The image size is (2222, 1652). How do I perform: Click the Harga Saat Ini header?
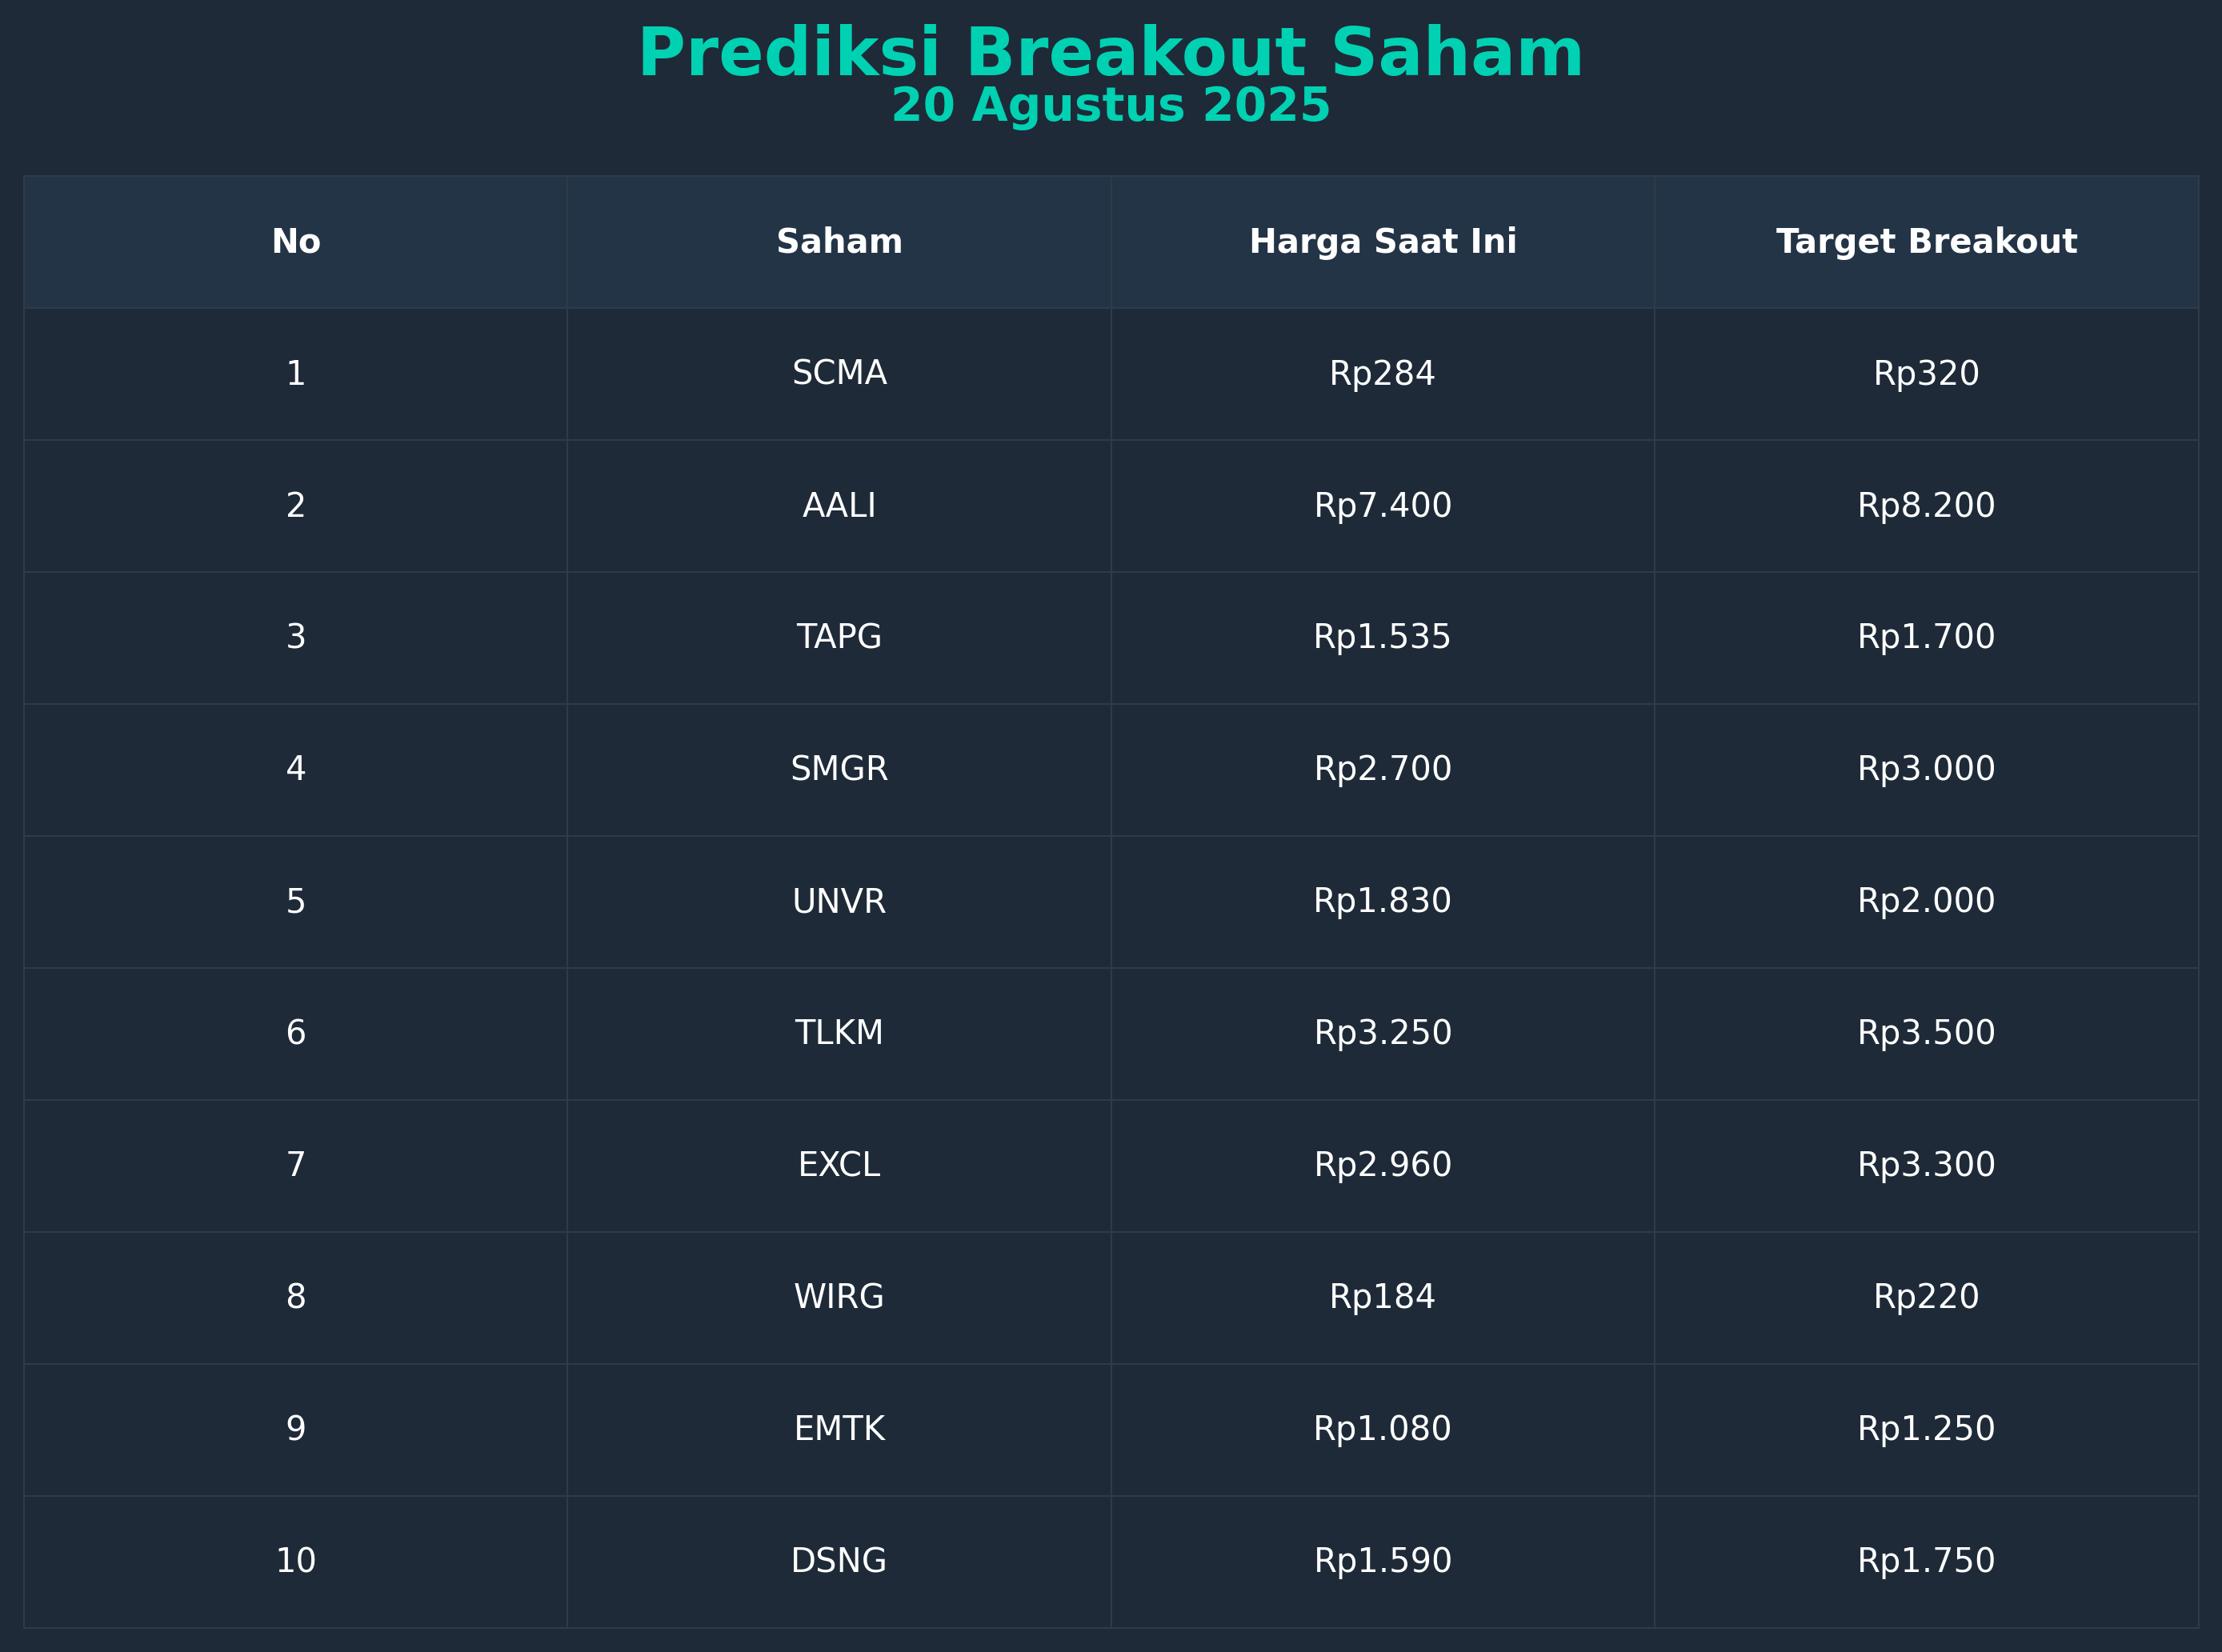(x=1383, y=242)
